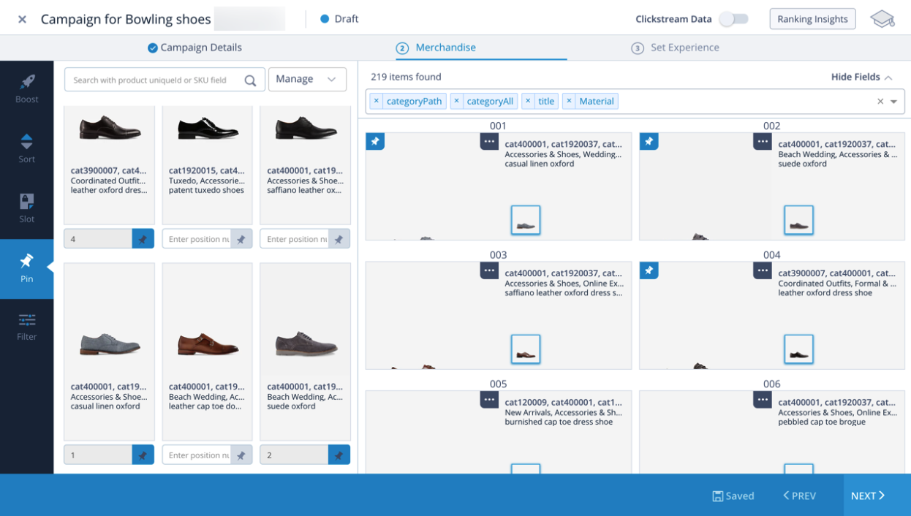The image size is (911, 516).
Task: Unpin suede oxford at position 2
Action: pos(339,455)
